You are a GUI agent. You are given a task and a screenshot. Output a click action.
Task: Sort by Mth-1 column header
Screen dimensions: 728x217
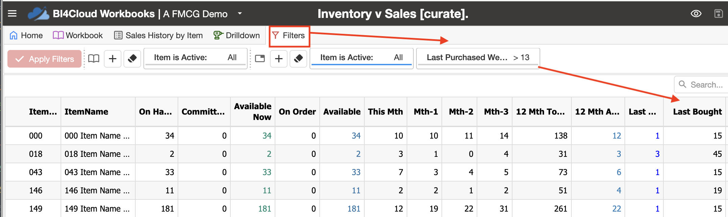coord(425,112)
